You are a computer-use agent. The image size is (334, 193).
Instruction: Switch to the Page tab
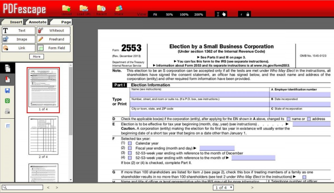62,22
